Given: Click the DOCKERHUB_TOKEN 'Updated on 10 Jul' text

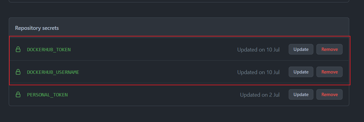Looking at the screenshot, I should tap(258, 49).
